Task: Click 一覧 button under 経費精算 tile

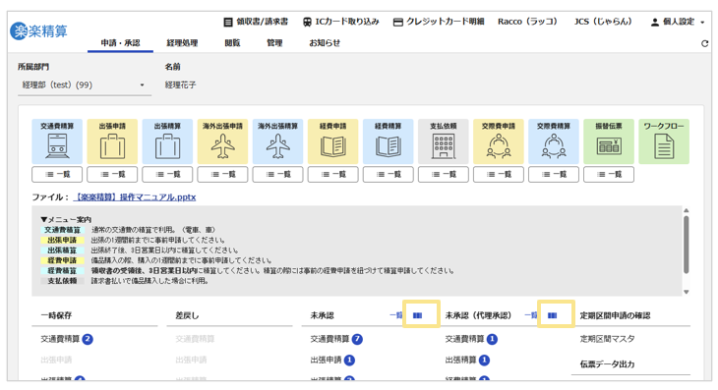Action: 388,174
